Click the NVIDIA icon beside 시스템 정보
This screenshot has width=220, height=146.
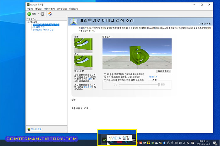tap(29, 129)
